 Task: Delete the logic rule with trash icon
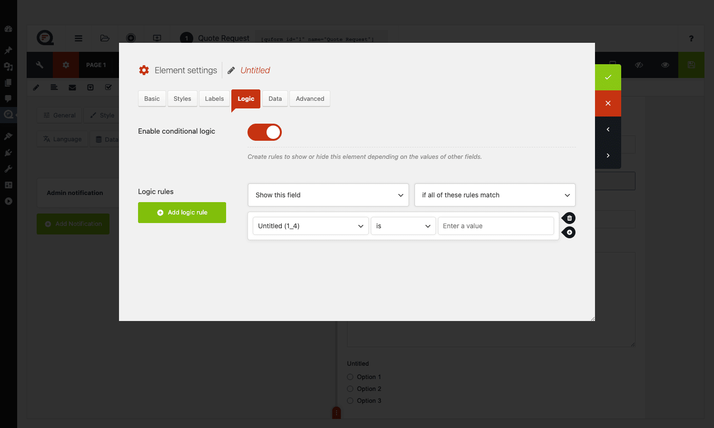pyautogui.click(x=569, y=218)
